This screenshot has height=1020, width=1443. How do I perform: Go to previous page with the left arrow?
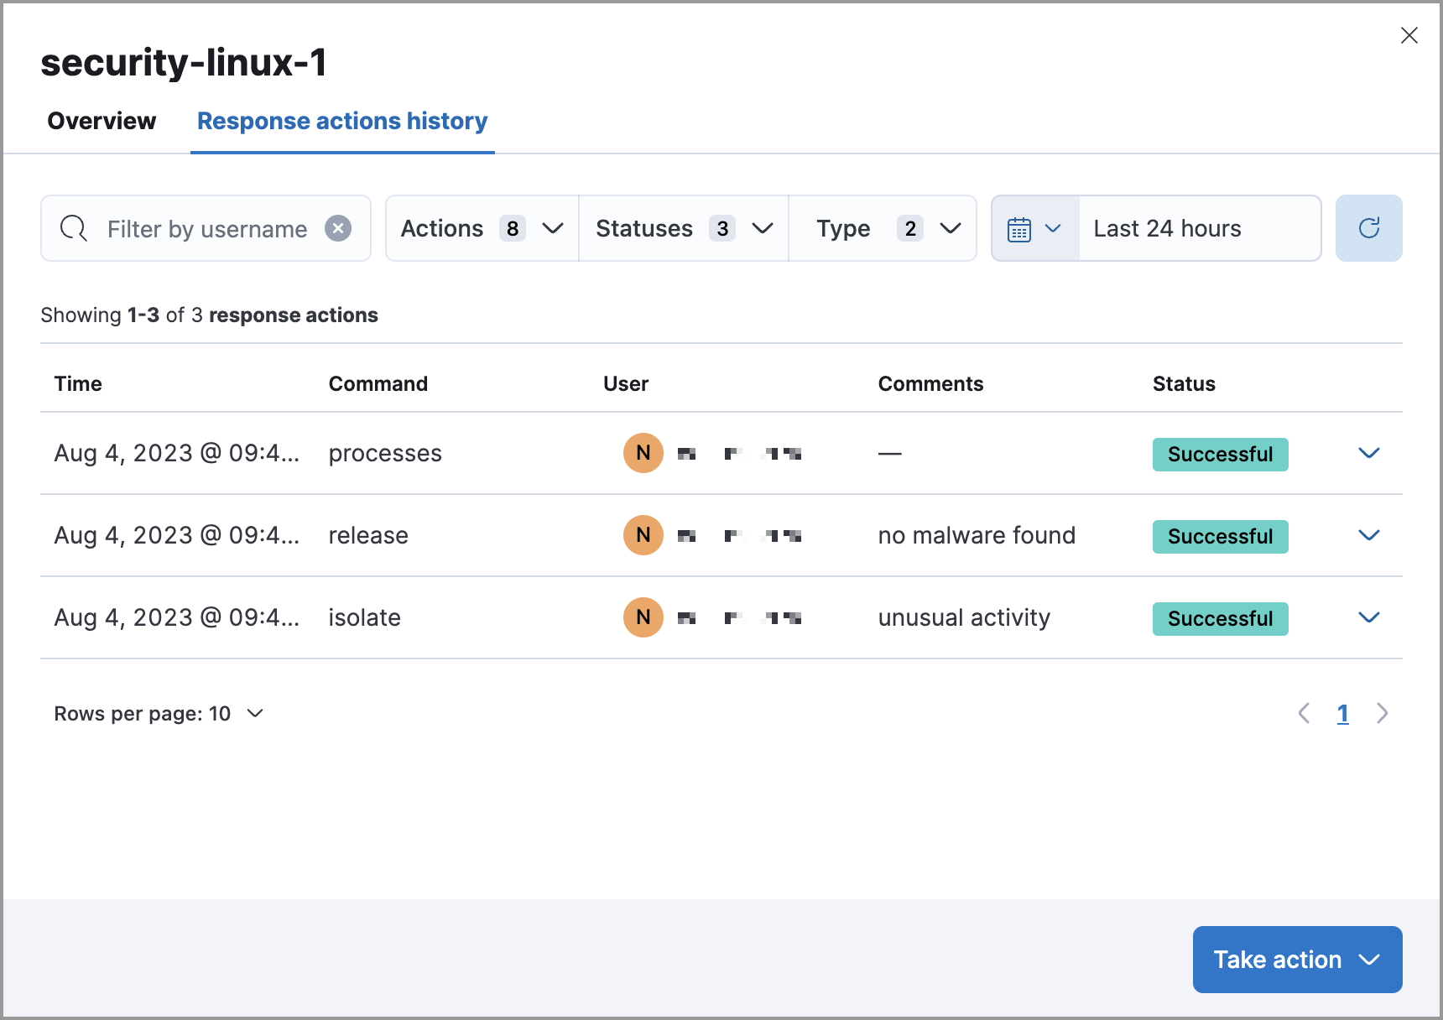[1304, 713]
